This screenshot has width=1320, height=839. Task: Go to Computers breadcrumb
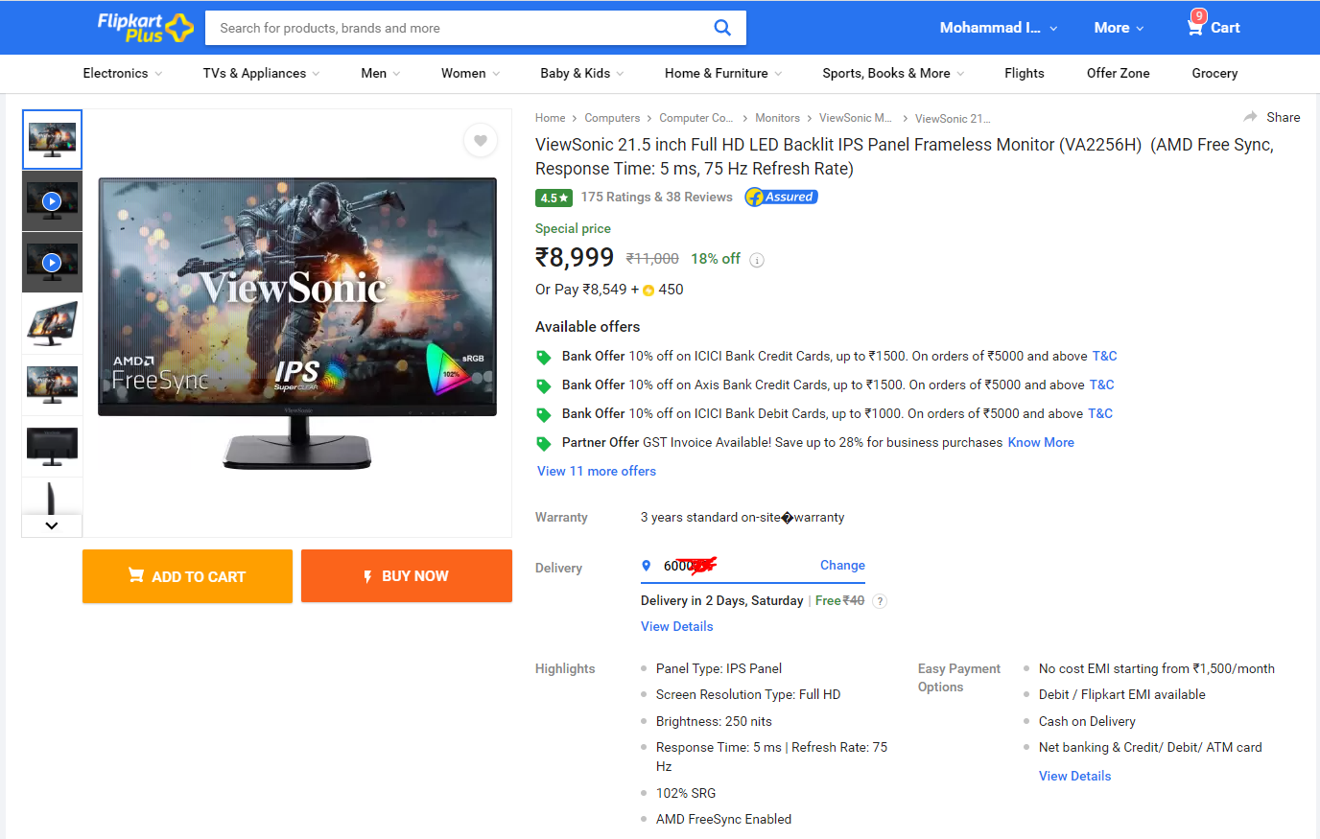(x=612, y=118)
